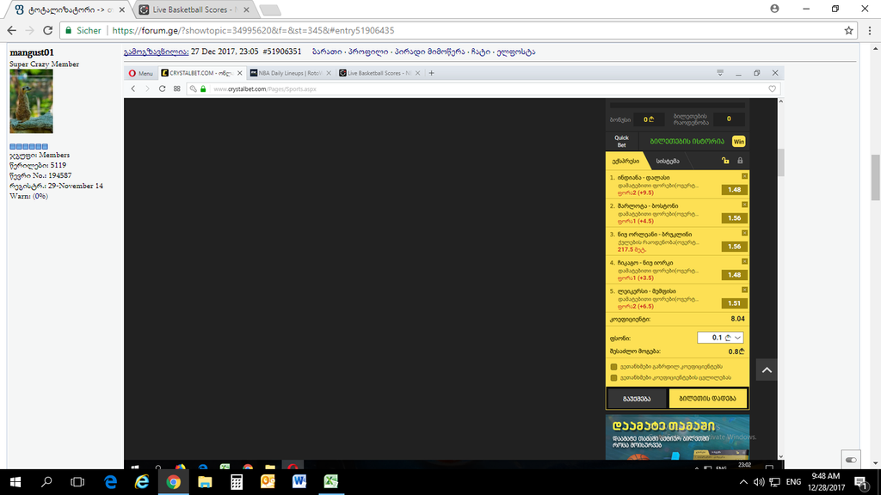Launch Microsoft Edge from the taskbar
Viewport: 881px width, 495px height.
tap(110, 481)
